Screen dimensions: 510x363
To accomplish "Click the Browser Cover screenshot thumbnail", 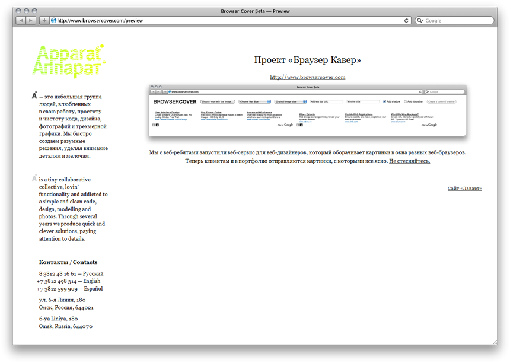I will [308, 110].
